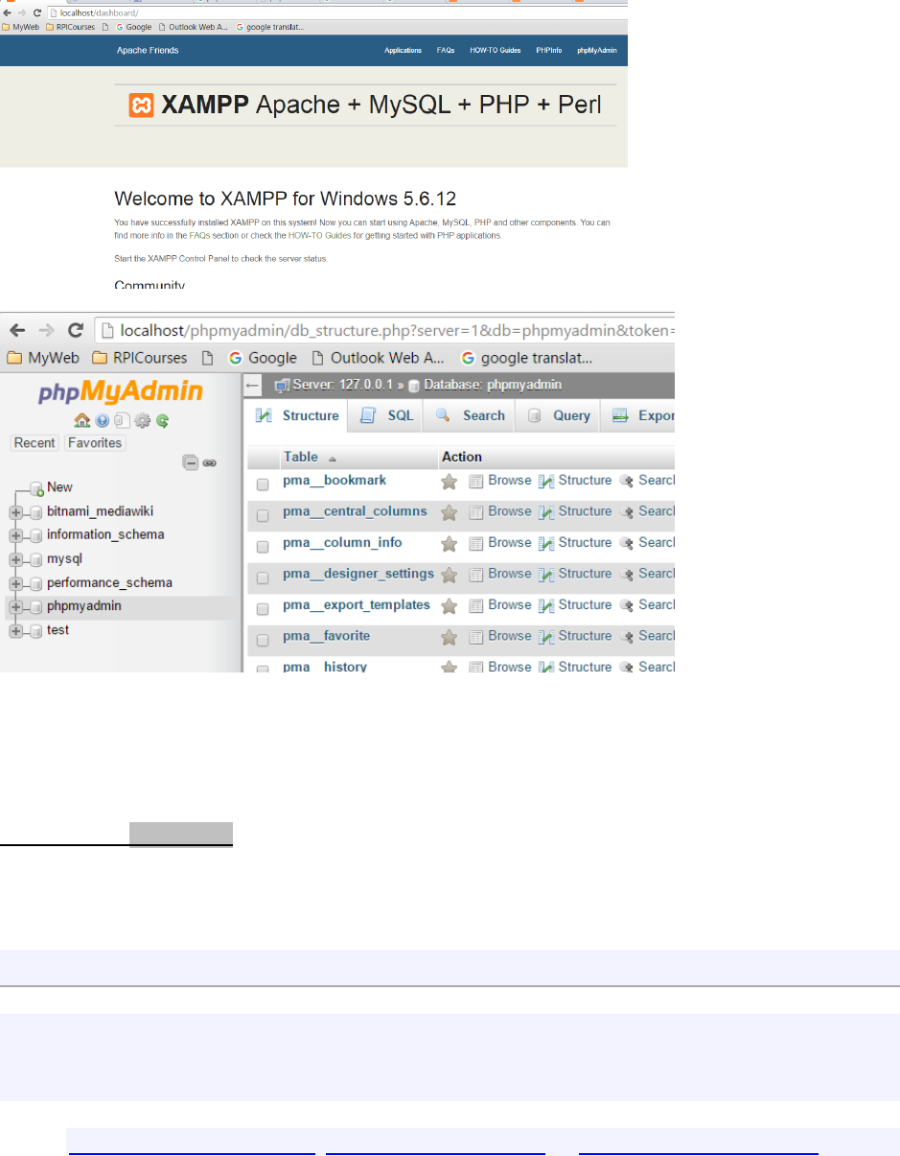Viewport: 900px width, 1156px height.
Task: Create New database from navigation tree
Action: (x=59, y=487)
